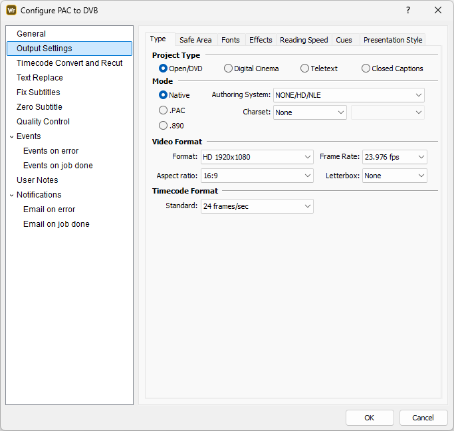Open the Aspect ratio combo box

point(257,176)
